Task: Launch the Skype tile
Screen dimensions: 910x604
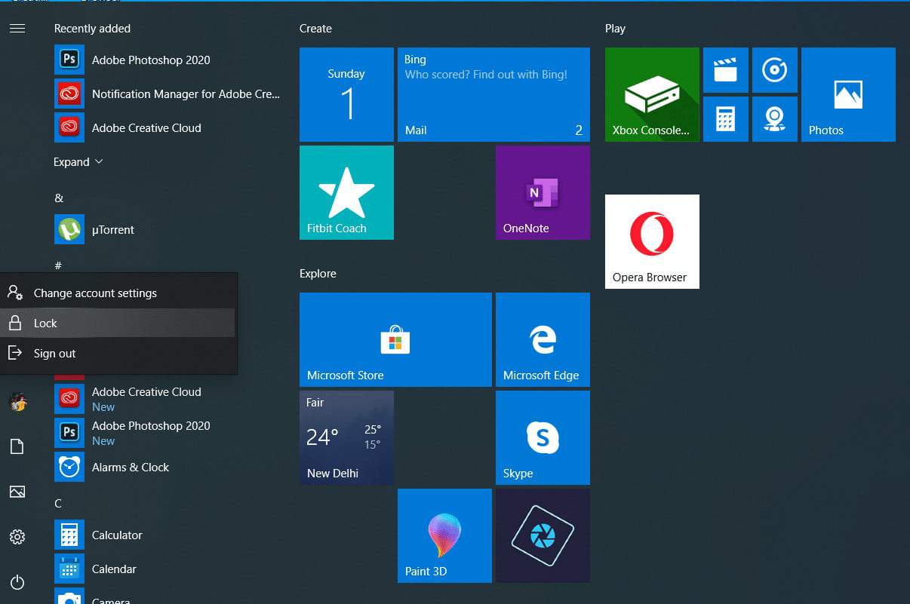Action: click(x=543, y=437)
